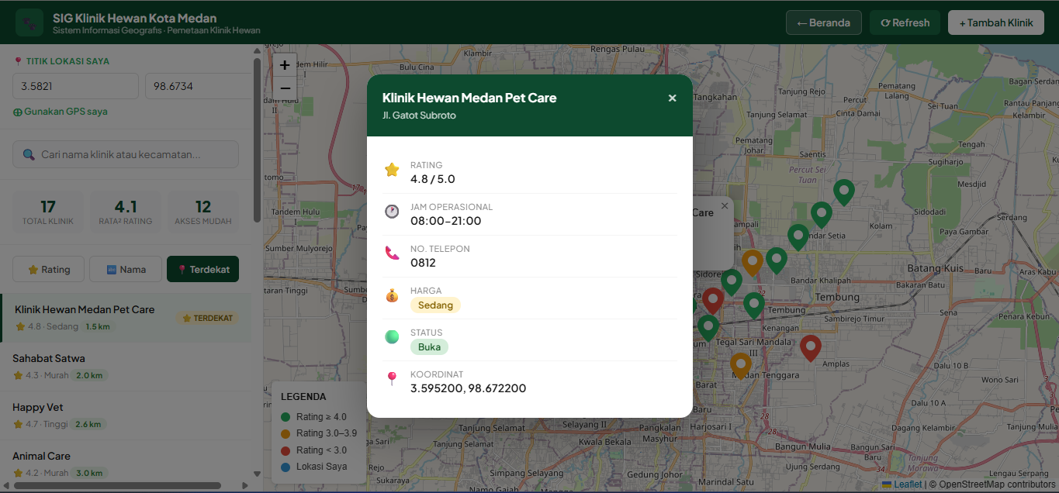Click the clinic search input field
1059x493 pixels.
pyautogui.click(x=126, y=154)
